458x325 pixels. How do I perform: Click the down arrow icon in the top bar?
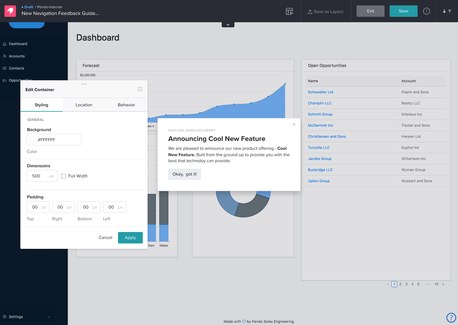point(445,11)
